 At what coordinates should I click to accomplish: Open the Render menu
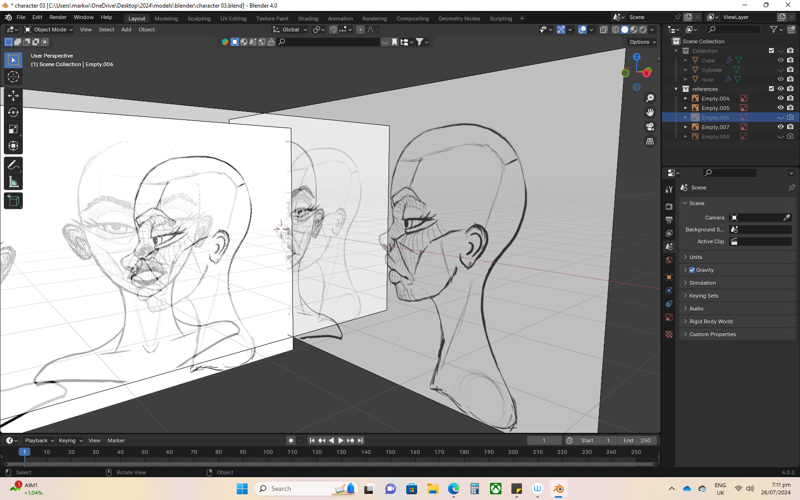[58, 17]
